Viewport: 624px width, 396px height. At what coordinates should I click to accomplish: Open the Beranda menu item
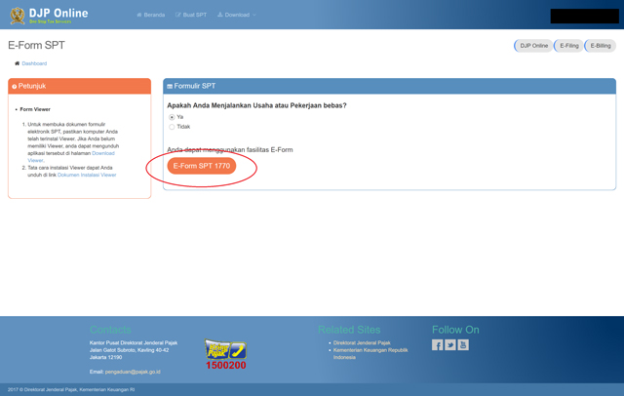(151, 15)
